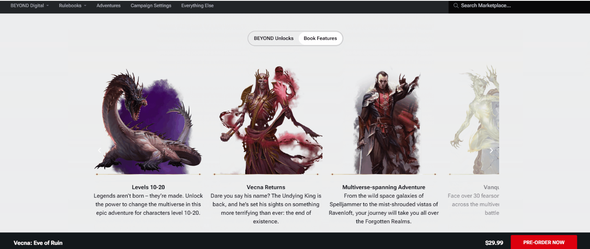Click the Levels 10-20 heading

click(148, 187)
